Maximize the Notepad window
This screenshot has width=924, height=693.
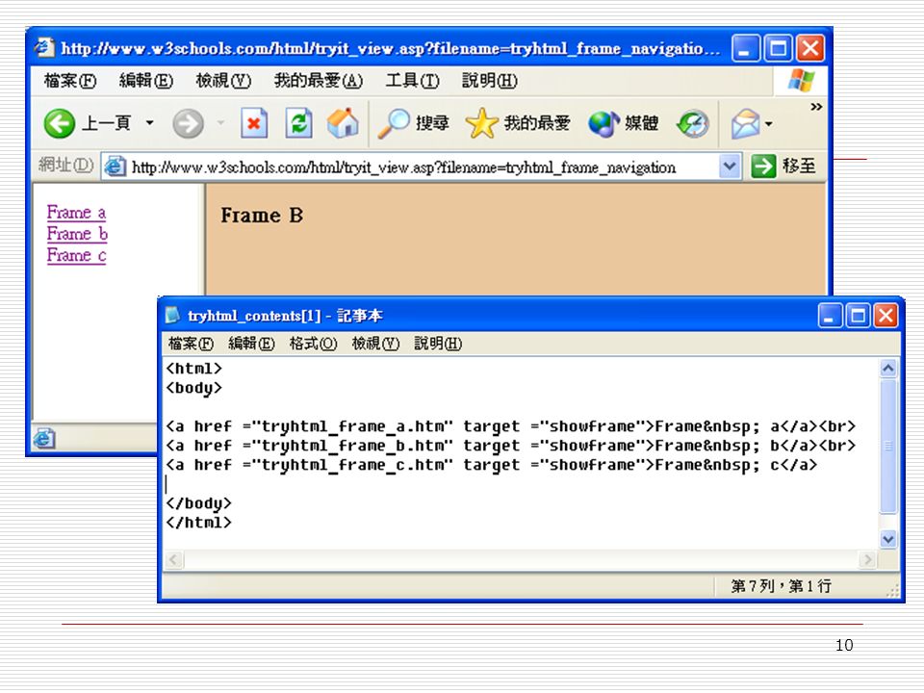858,316
